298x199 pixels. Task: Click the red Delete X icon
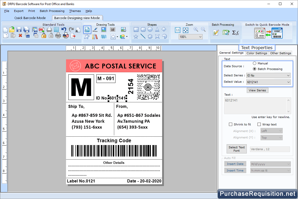20,36
